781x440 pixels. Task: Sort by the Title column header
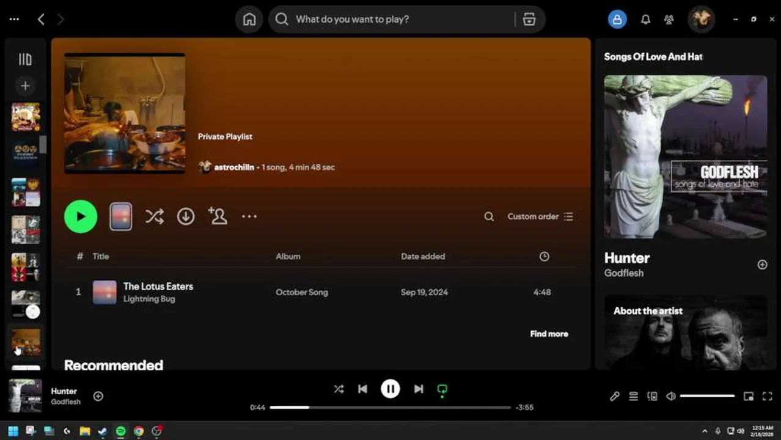click(101, 257)
